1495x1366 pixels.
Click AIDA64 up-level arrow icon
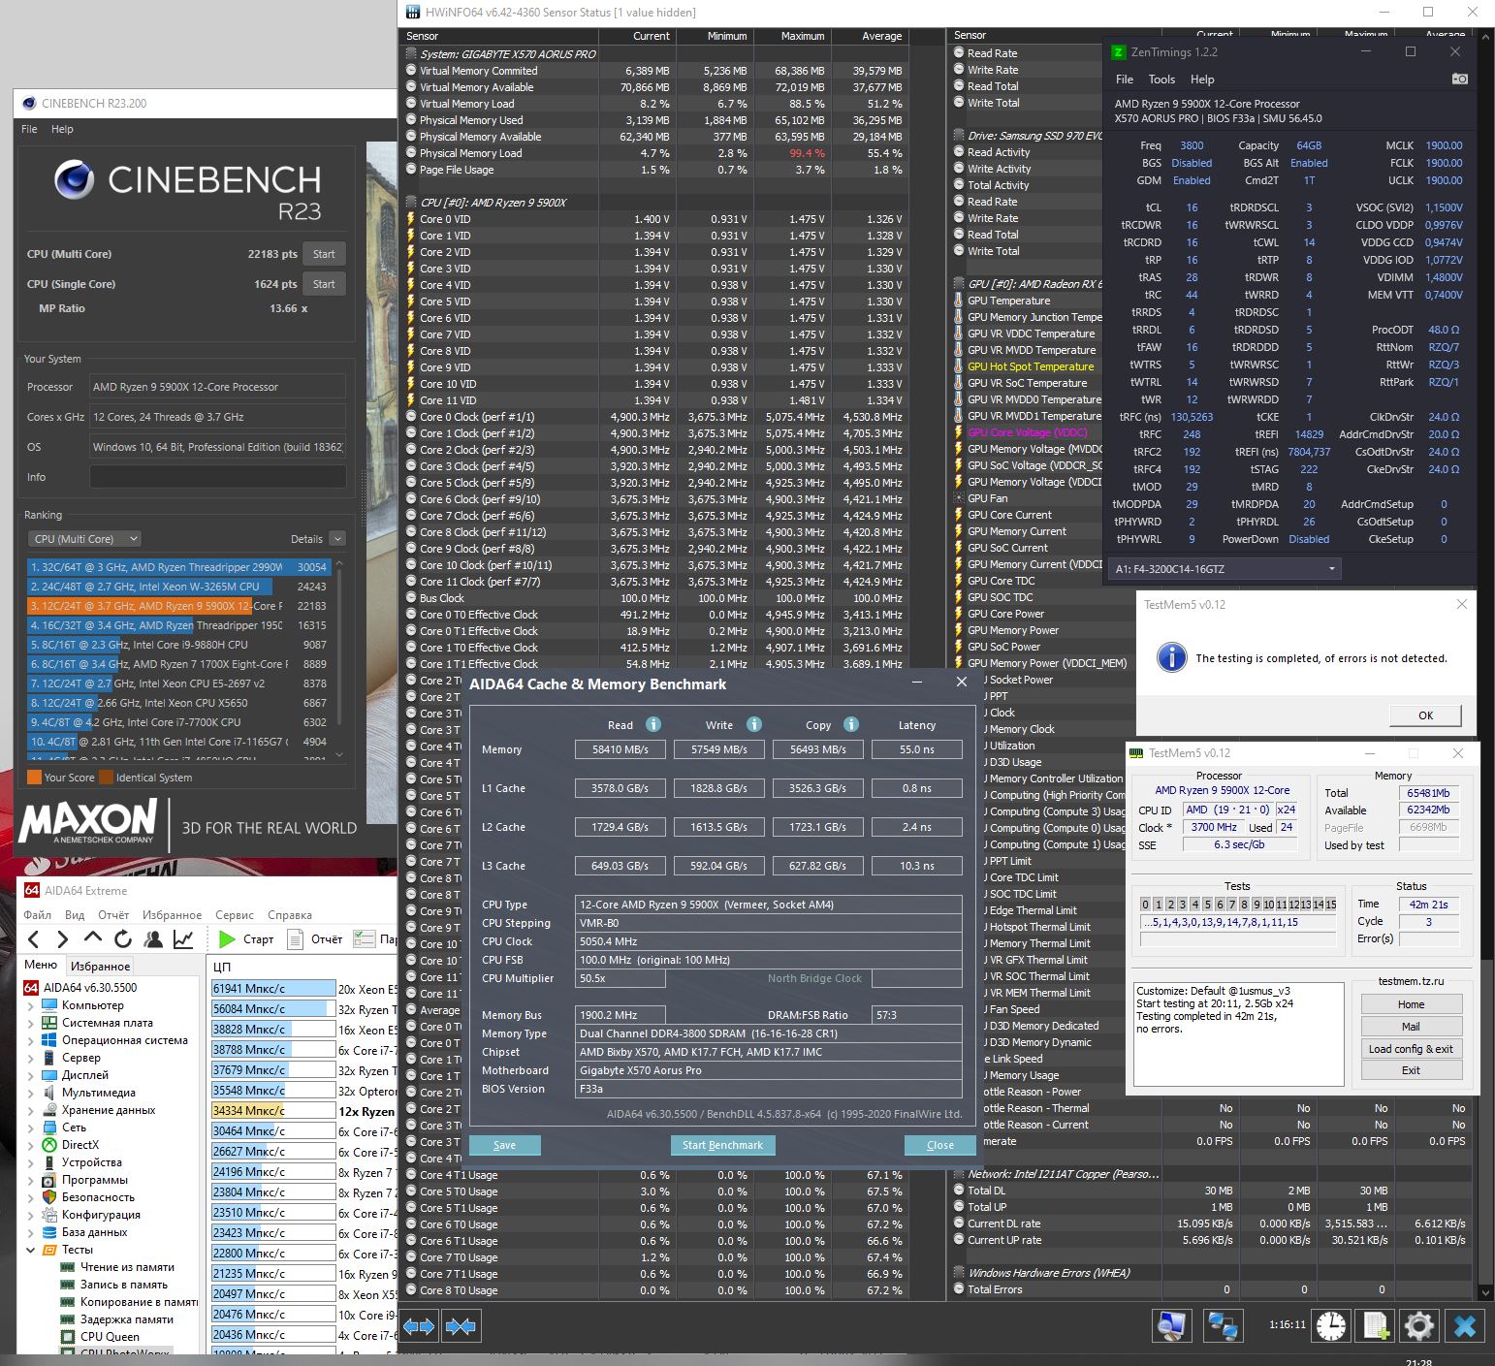[x=93, y=938]
